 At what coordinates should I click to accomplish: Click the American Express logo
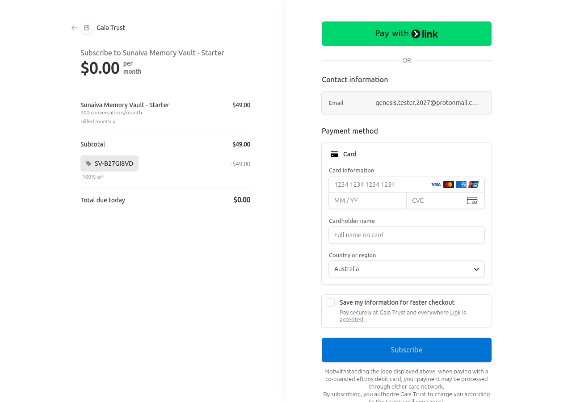point(461,184)
